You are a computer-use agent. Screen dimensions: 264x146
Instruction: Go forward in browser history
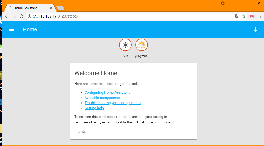tap(14, 16)
